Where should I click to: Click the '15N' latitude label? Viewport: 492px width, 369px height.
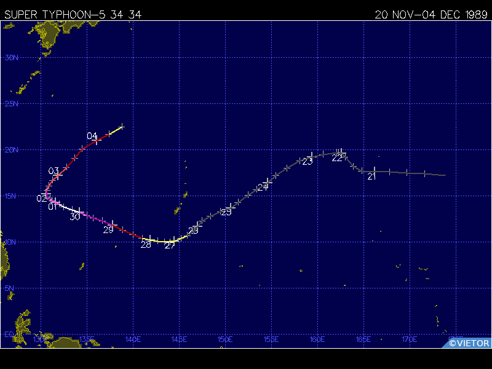tap(10, 196)
